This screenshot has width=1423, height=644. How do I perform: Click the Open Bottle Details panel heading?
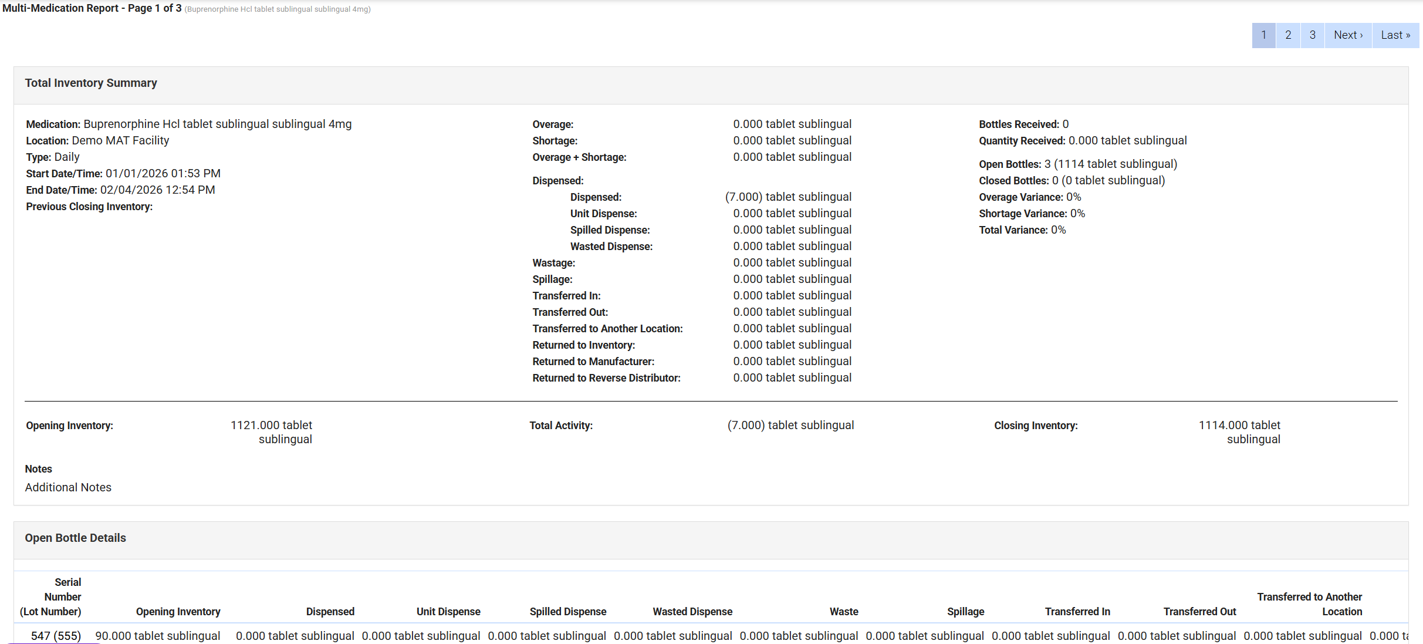click(x=75, y=538)
